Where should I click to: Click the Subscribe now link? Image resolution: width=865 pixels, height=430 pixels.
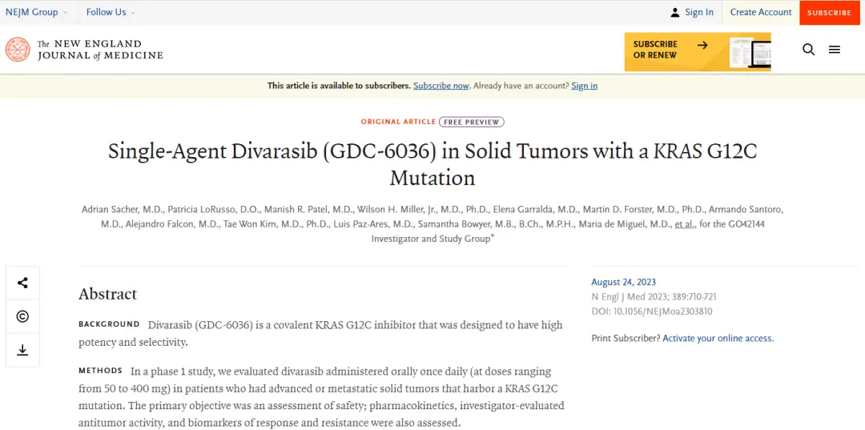coord(441,86)
